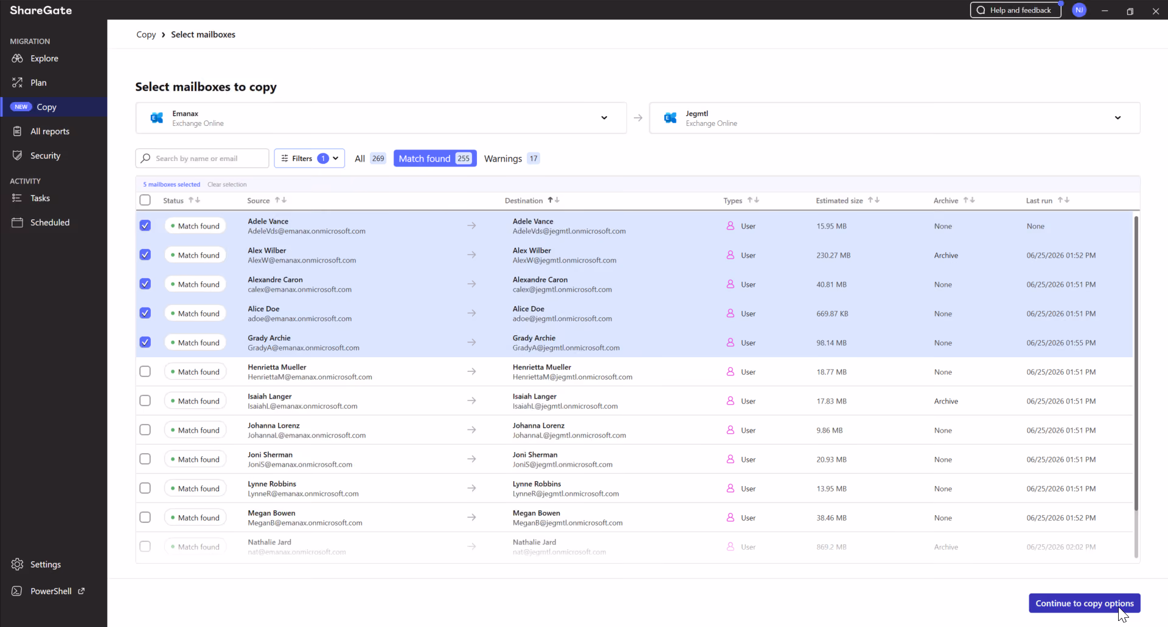This screenshot has width=1168, height=627.
Task: Open the Tasks list icon
Action: coord(17,198)
